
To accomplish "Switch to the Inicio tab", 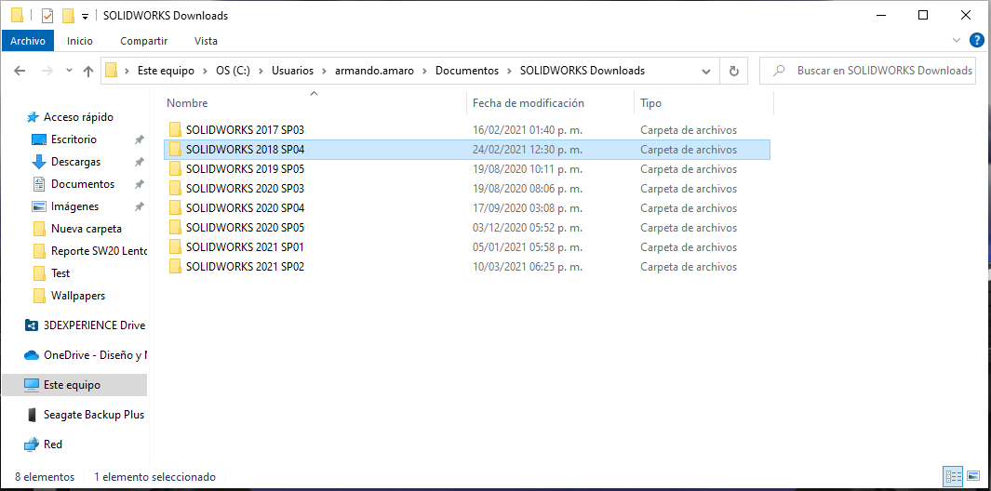I will click(x=80, y=41).
